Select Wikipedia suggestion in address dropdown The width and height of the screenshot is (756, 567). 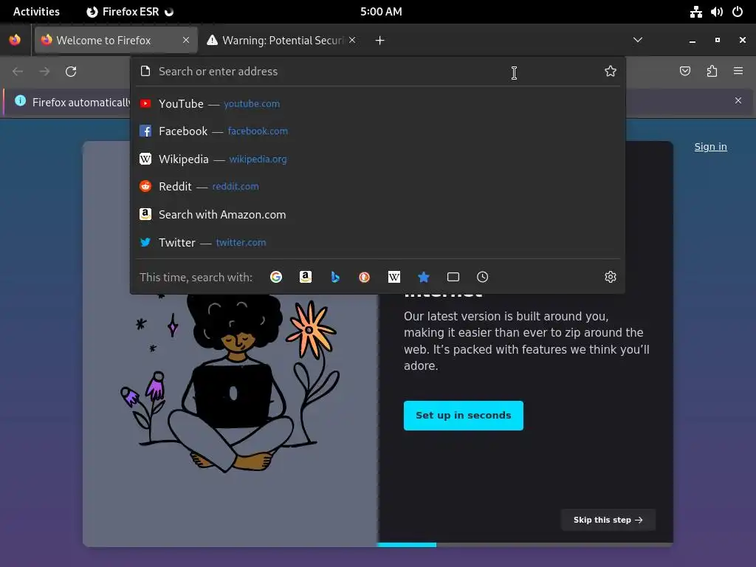pyautogui.click(x=378, y=159)
